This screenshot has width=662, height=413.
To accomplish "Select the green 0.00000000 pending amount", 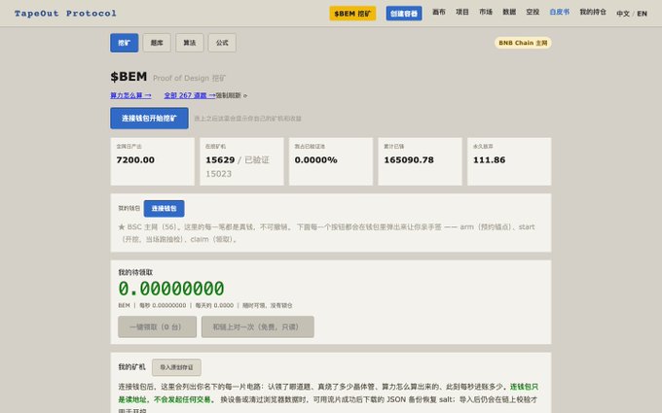I will tap(171, 289).
